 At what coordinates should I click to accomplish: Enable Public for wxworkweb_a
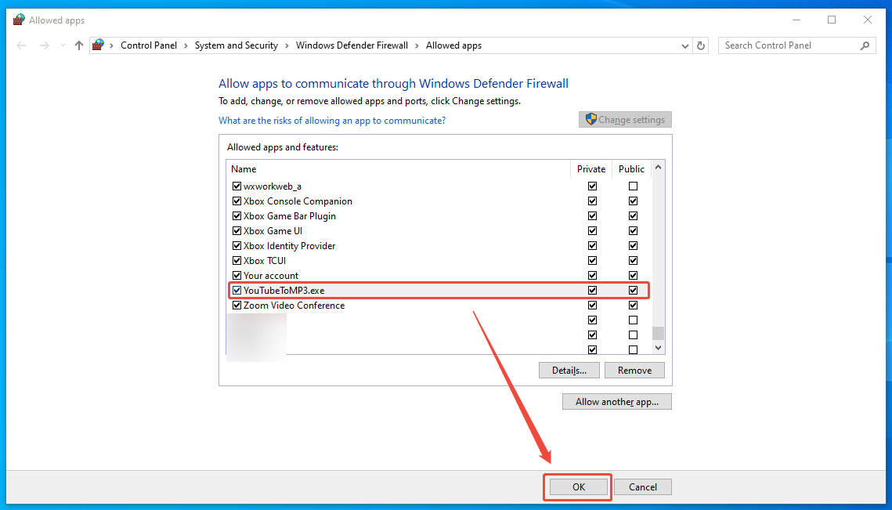633,186
